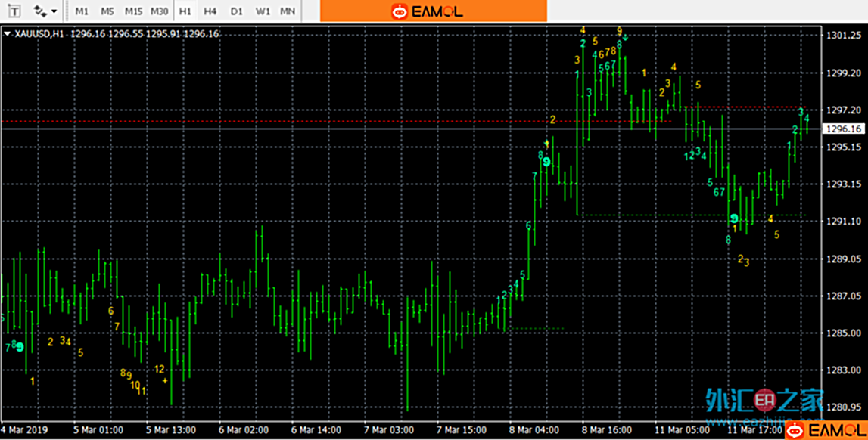Image resolution: width=868 pixels, height=440 pixels.
Task: Click the EAMOL robot logo icon in banner
Action: 399,11
